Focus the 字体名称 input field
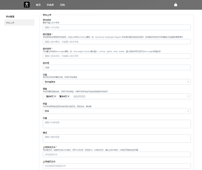202x170 pixels. coord(117,27)
